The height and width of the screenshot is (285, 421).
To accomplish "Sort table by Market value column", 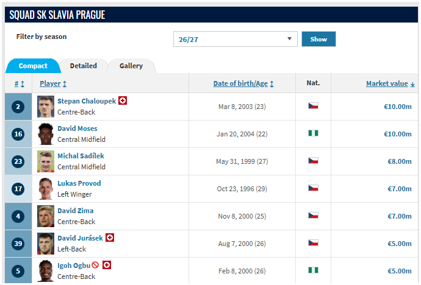I will (x=390, y=83).
